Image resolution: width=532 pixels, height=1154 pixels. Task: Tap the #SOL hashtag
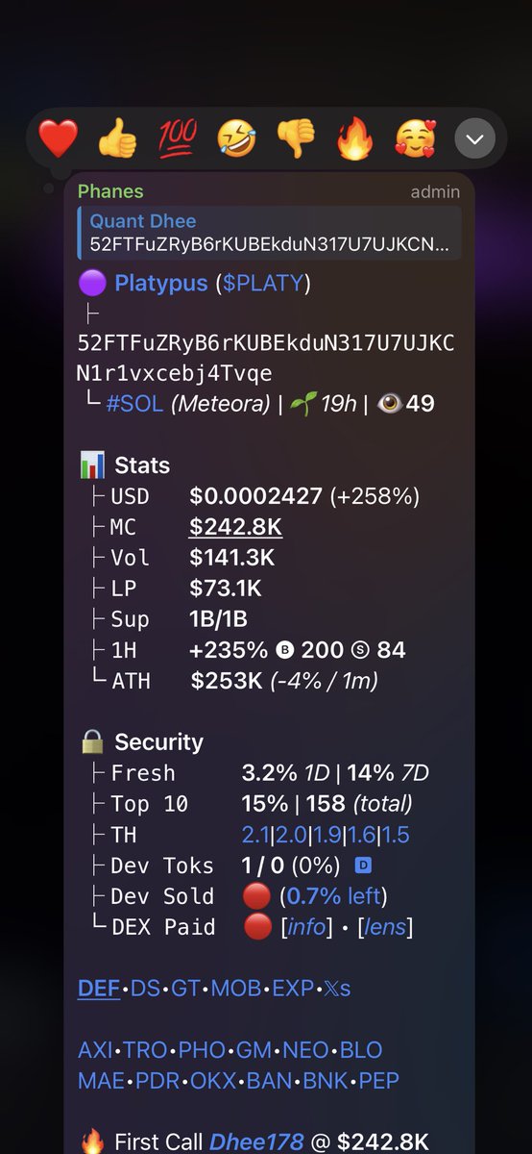[135, 403]
